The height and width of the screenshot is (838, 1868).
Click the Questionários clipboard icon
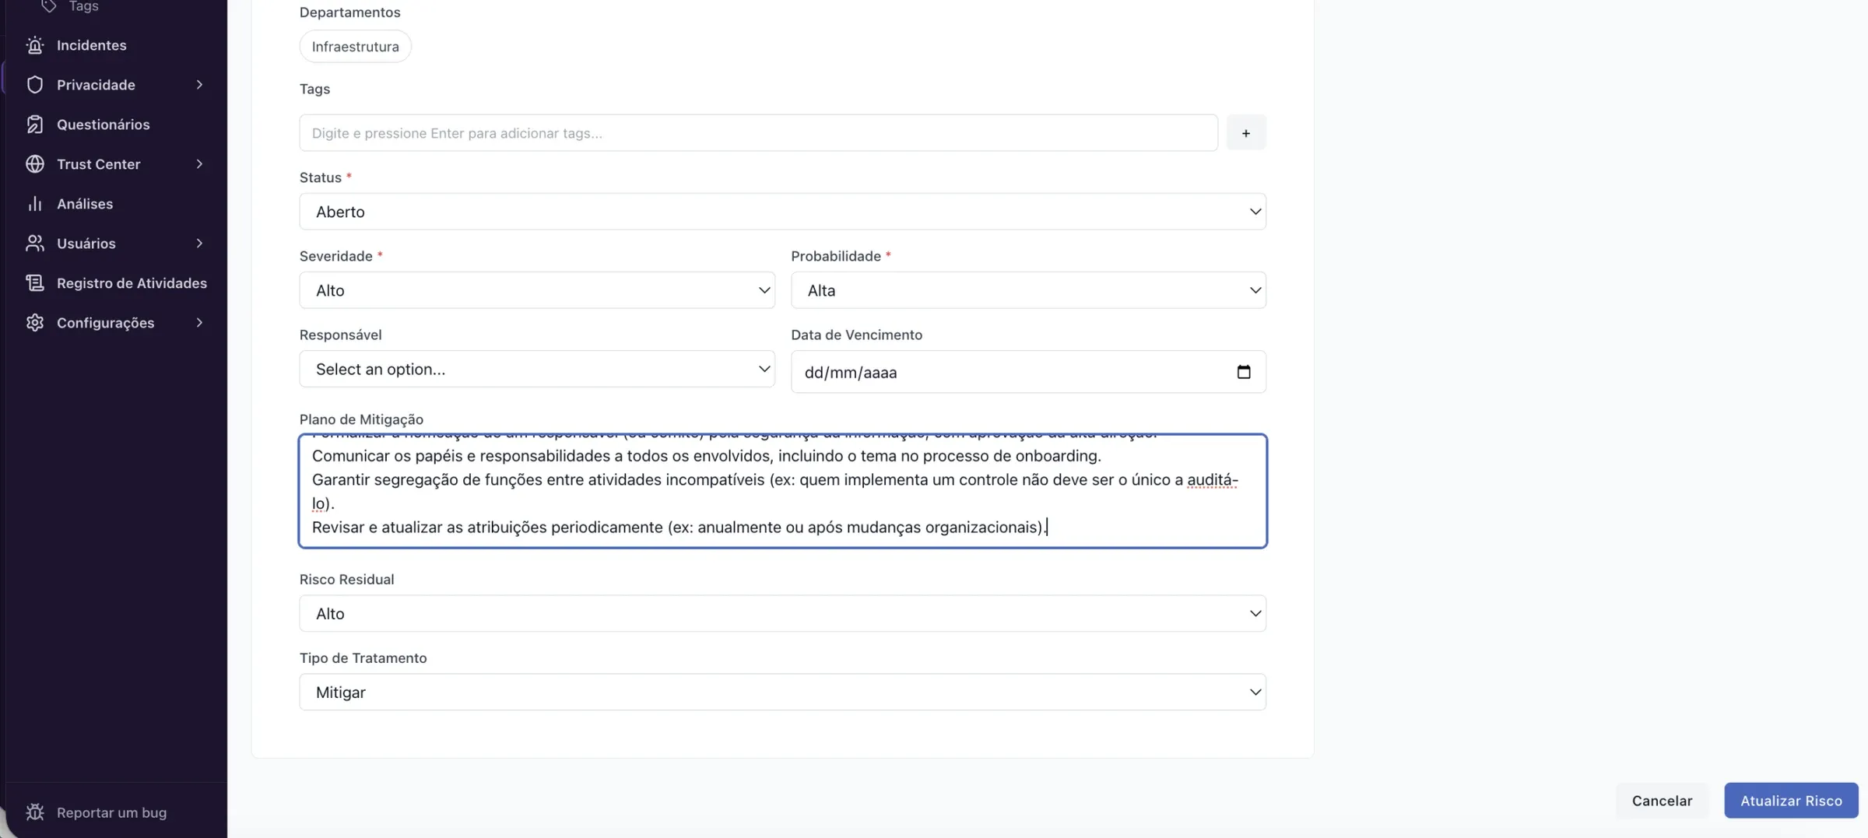[x=34, y=124]
